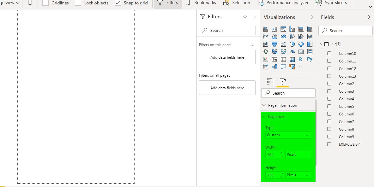This screenshot has height=187, width=374.
Task: Click the Fields pane search box
Action: (345, 31)
